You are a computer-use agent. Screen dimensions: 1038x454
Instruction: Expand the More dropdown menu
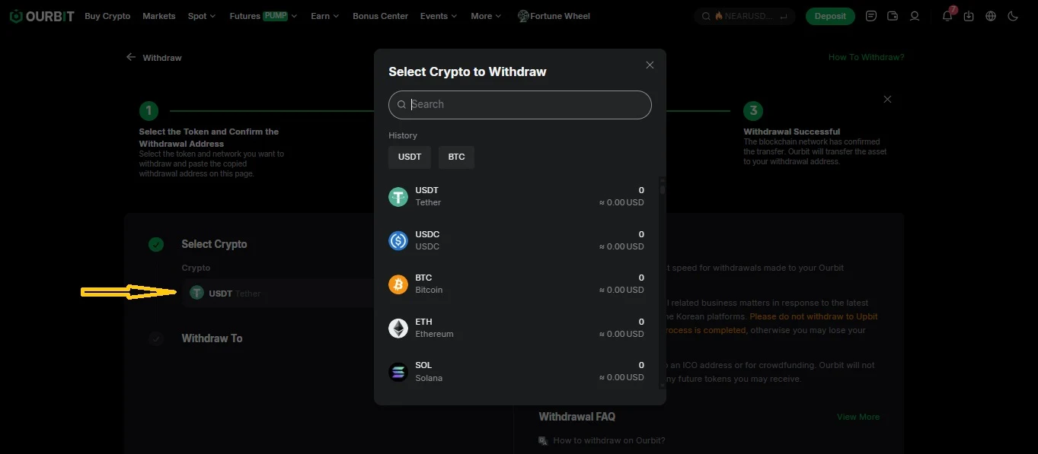pos(486,16)
